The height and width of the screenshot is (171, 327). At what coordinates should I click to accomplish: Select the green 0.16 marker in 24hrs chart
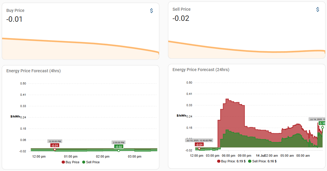coord(322,123)
